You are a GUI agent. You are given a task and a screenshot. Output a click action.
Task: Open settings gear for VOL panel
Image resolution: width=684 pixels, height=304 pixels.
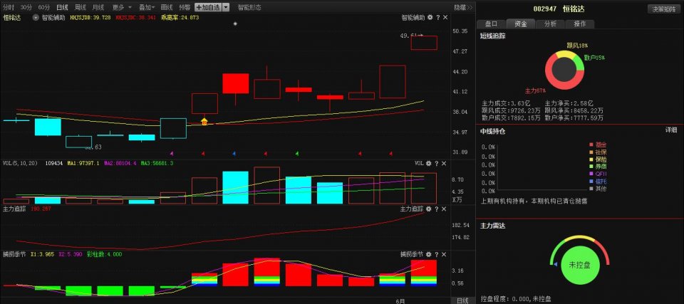429,163
